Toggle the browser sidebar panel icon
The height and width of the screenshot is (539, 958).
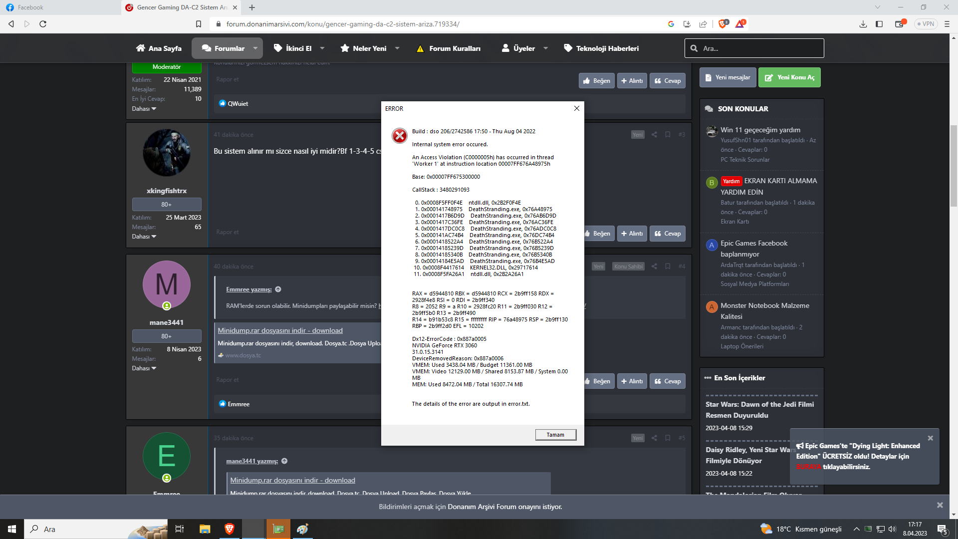point(879,24)
